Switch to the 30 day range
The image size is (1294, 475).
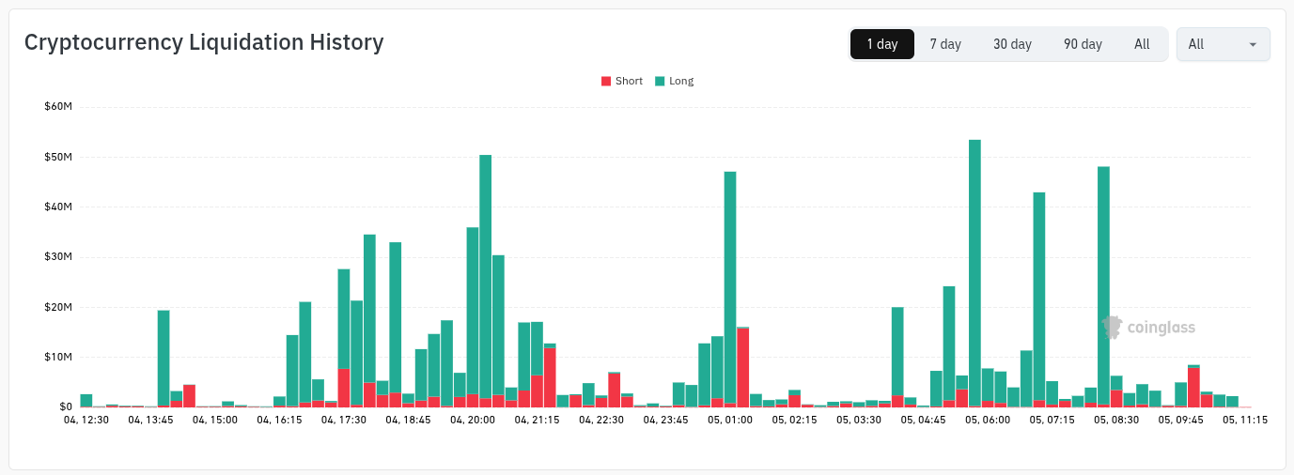pos(1012,44)
